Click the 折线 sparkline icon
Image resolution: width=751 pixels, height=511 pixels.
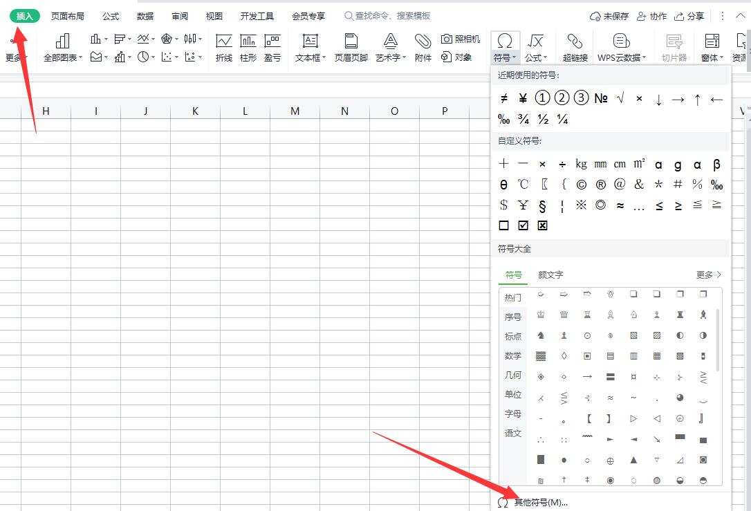pyautogui.click(x=224, y=48)
